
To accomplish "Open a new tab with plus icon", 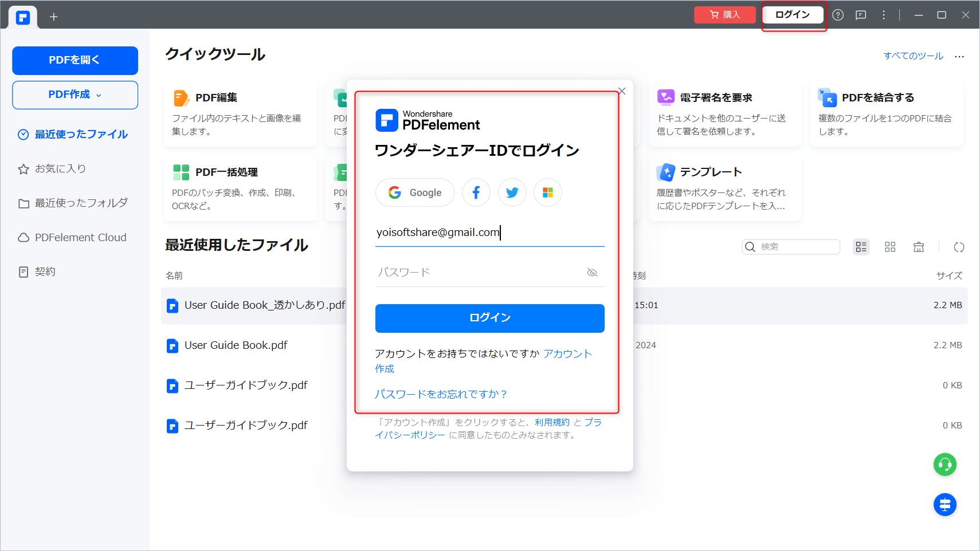I will pyautogui.click(x=54, y=17).
